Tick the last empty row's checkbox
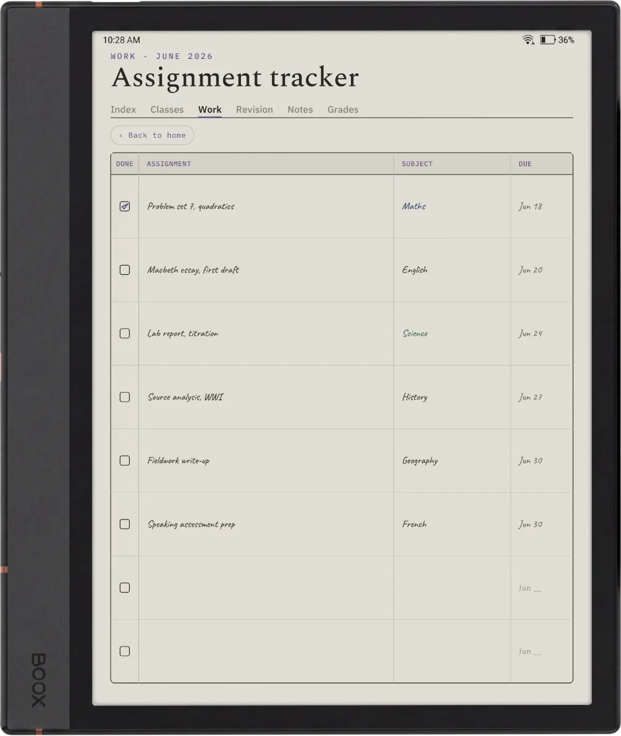The width and height of the screenshot is (621, 736). click(x=124, y=651)
